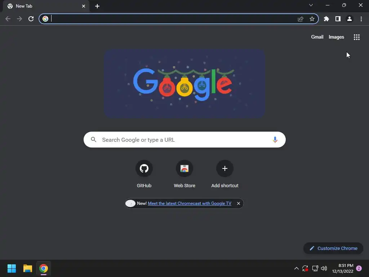Click the Chrome taskbar icon
The image size is (369, 277).
tap(44, 268)
